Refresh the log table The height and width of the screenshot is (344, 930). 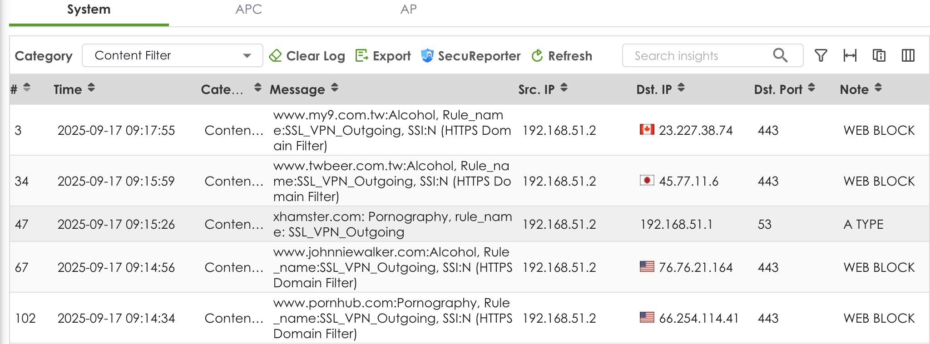(x=562, y=56)
